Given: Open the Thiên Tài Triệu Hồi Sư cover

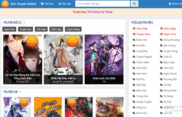Looking at the screenshot, I should click(x=63, y=59).
